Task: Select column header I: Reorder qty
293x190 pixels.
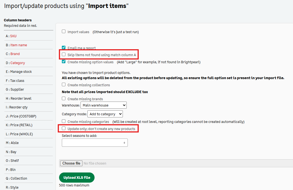Action: pyautogui.click(x=17, y=107)
